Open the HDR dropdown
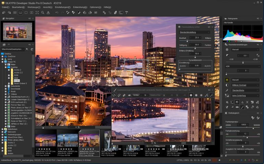 click(x=243, y=67)
